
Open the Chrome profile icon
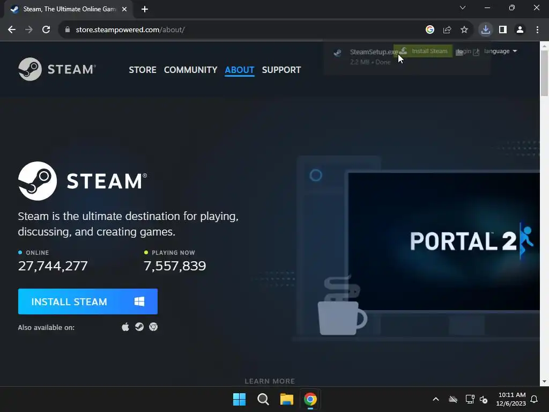pyautogui.click(x=520, y=30)
